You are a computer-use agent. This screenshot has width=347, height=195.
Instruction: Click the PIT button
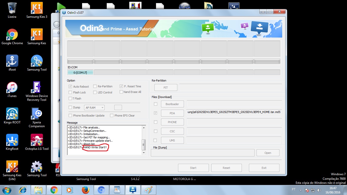166,88
